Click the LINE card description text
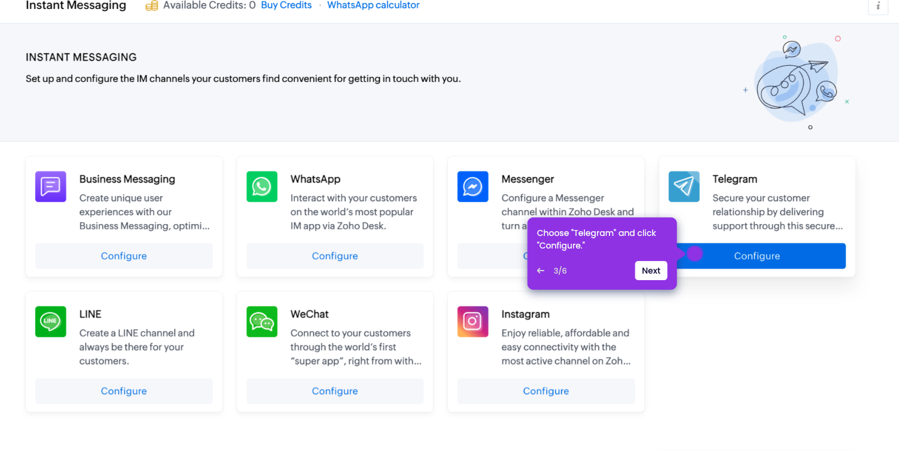The width and height of the screenshot is (899, 451). [x=138, y=347]
